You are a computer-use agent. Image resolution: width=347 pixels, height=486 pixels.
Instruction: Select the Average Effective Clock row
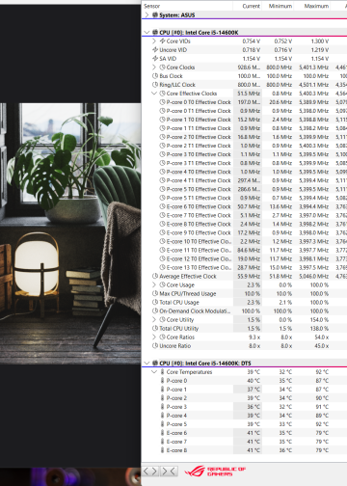point(244,277)
